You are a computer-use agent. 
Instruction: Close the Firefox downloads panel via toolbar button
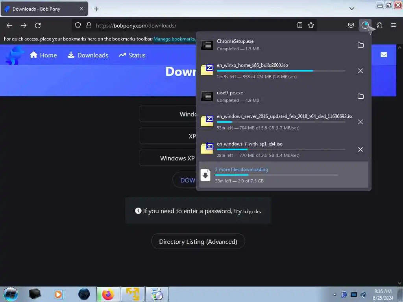(365, 25)
